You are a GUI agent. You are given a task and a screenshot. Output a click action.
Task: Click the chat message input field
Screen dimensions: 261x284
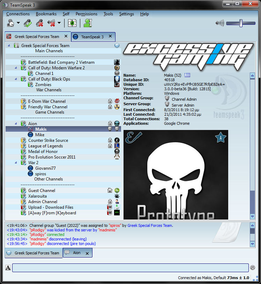coord(130,268)
